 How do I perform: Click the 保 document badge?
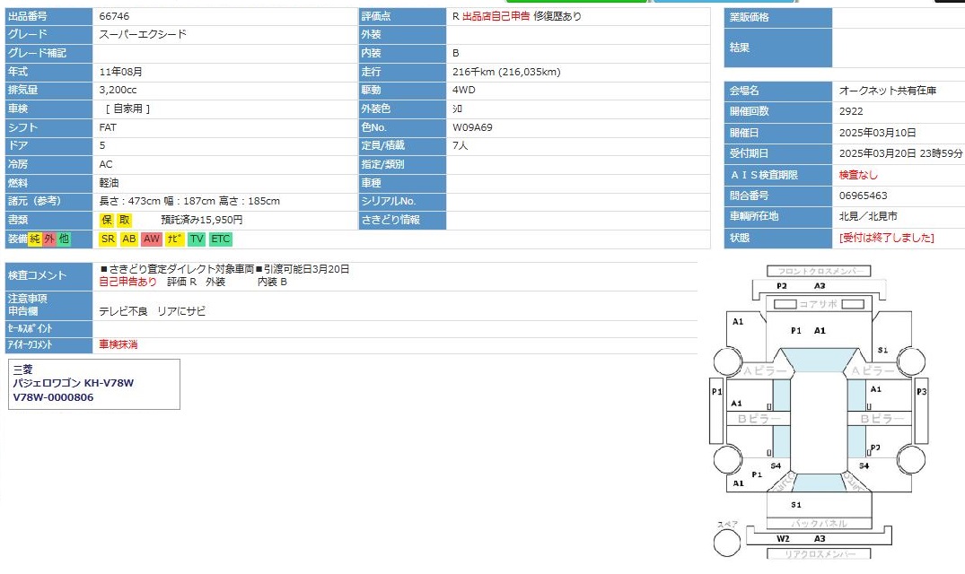(x=107, y=220)
